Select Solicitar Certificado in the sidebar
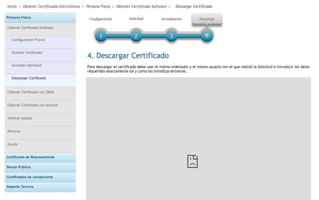The height and width of the screenshot is (200, 319). click(x=27, y=53)
